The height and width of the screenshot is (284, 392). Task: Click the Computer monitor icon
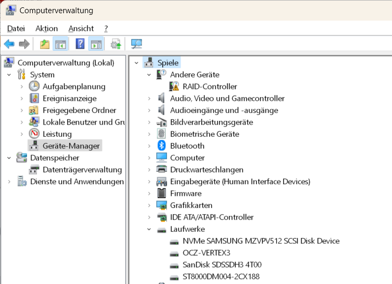[162, 157]
